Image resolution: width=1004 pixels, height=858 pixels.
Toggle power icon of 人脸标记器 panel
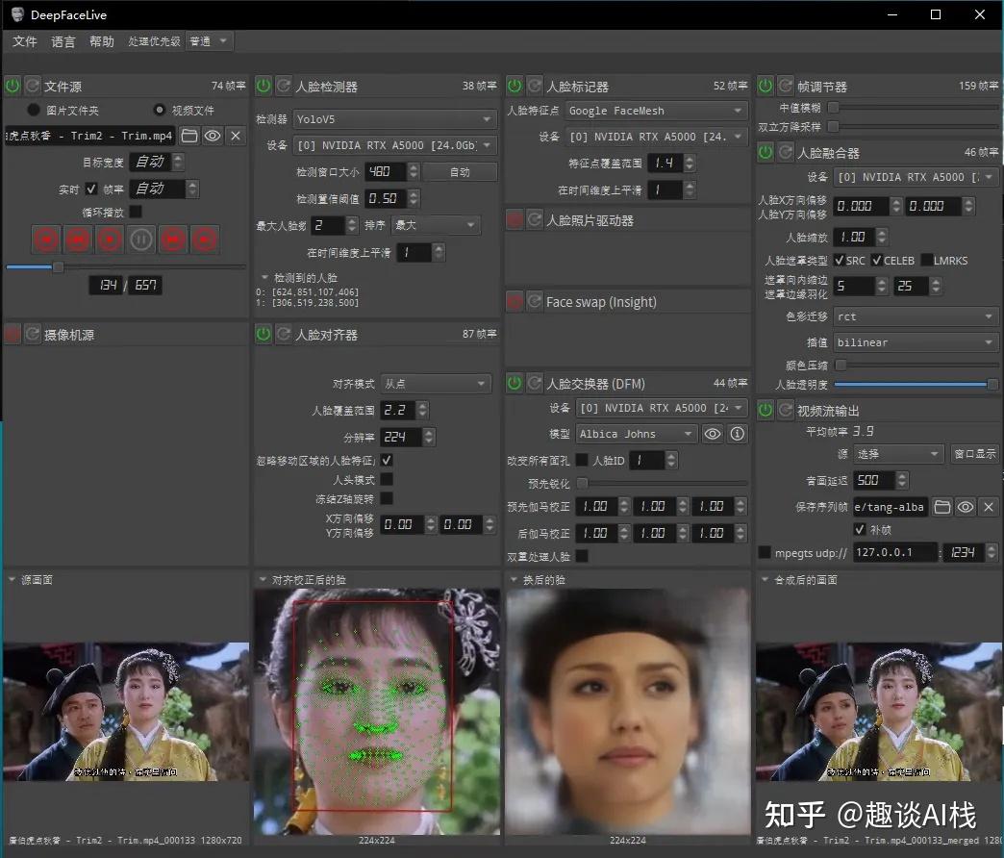pos(515,86)
